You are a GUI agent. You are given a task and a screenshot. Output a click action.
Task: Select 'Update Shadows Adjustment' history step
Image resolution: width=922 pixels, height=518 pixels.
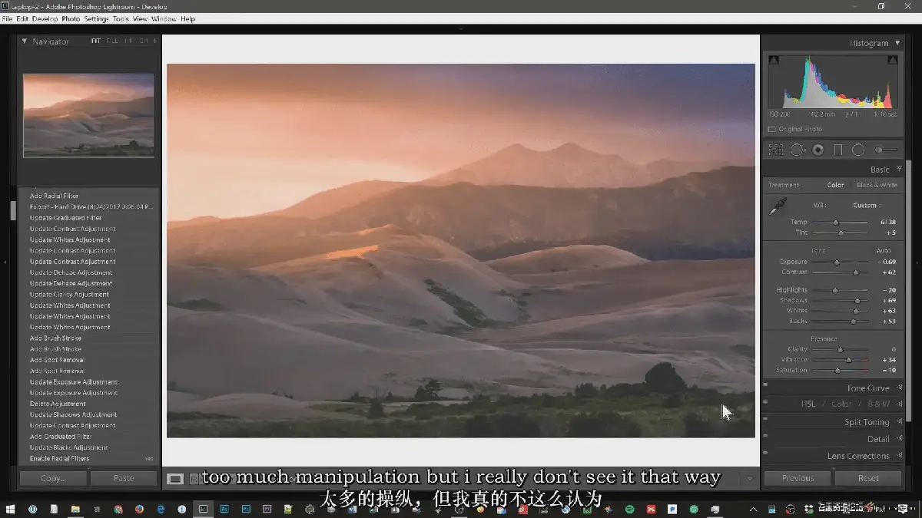click(x=73, y=414)
